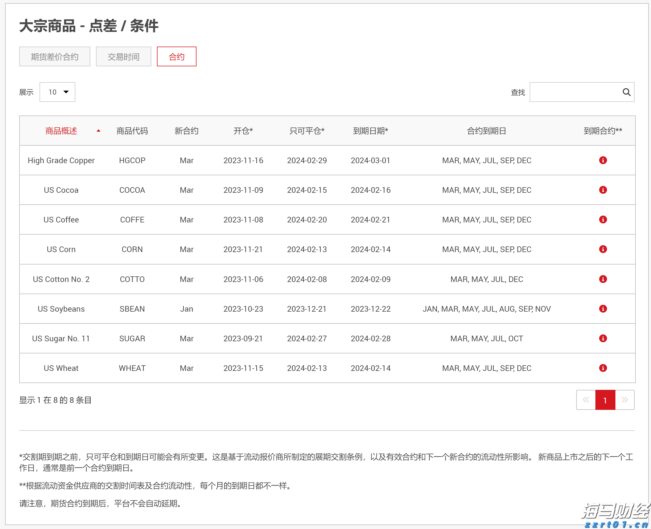Image resolution: width=651 pixels, height=529 pixels.
Task: Switch to the 期货差价合约 tab
Action: [x=54, y=56]
